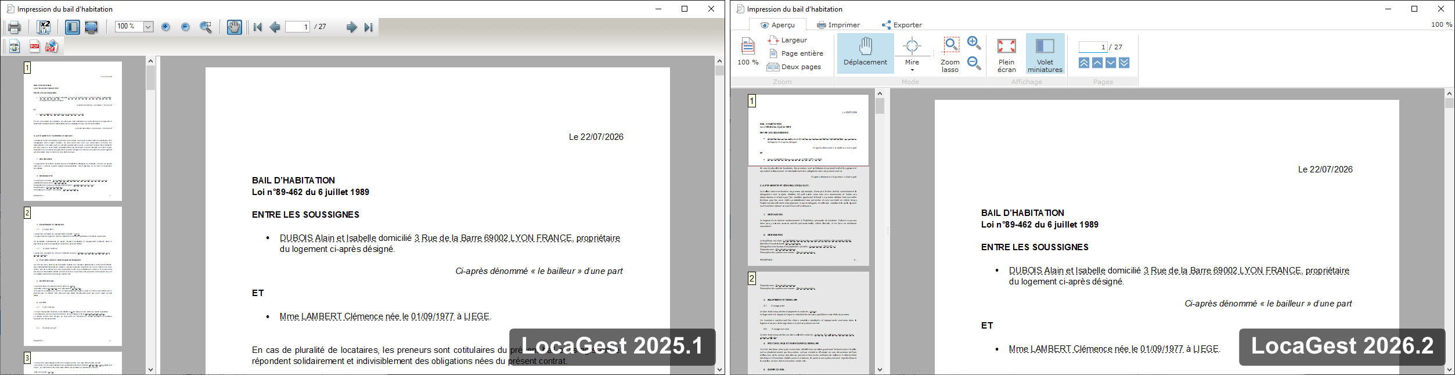Viewport: 1455px width, 375px height.
Task: Select page 2 thumbnail in the 2026.2 window
Action: click(x=808, y=323)
